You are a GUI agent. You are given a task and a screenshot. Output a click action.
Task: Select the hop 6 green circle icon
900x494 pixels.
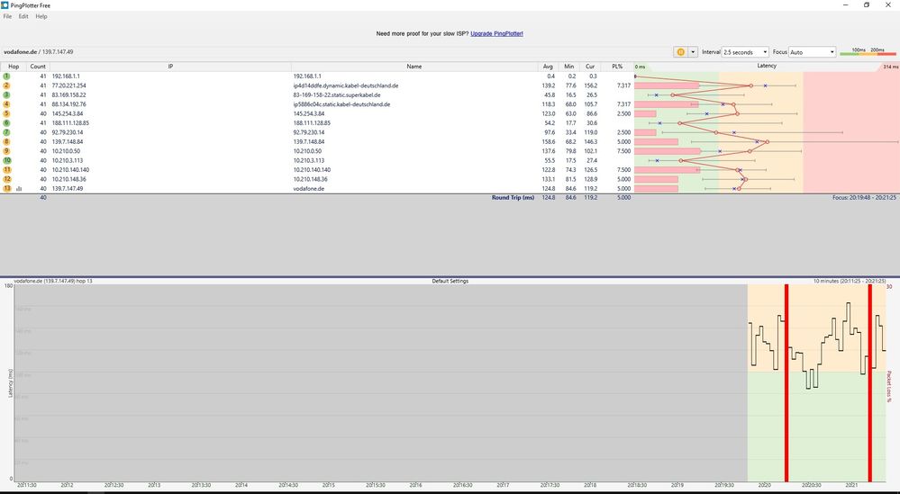point(7,122)
